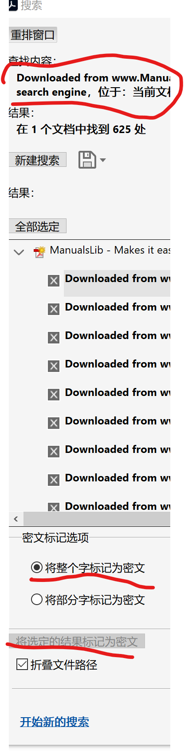Toggle the eighth search result checkbox
184x751 pixels.
tap(54, 480)
